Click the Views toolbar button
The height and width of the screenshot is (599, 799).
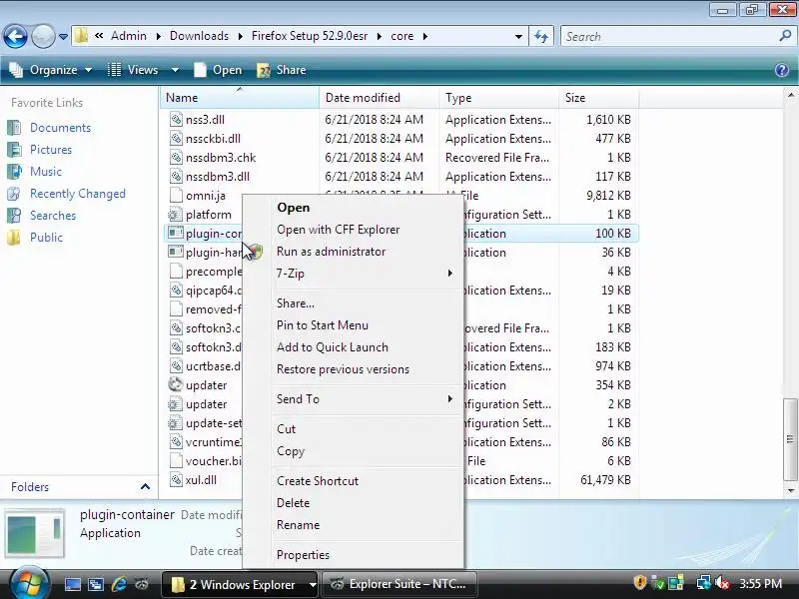coord(134,70)
